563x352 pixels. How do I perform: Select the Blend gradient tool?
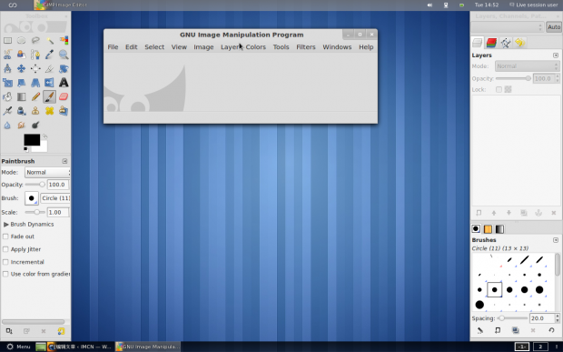[x=21, y=96]
